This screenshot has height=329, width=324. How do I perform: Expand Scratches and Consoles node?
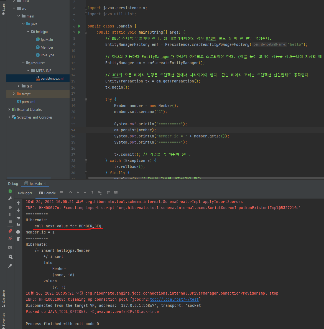9,117
